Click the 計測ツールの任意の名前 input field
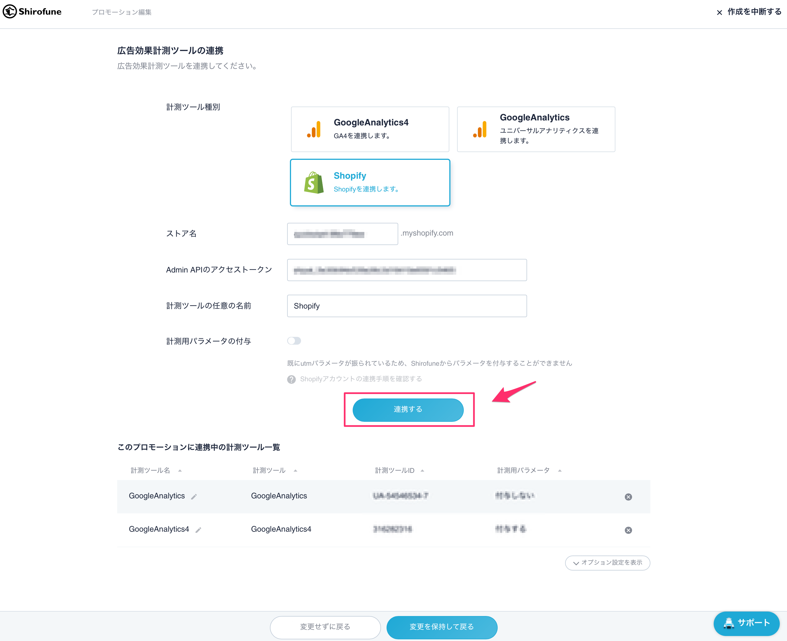Image resolution: width=787 pixels, height=641 pixels. click(407, 306)
